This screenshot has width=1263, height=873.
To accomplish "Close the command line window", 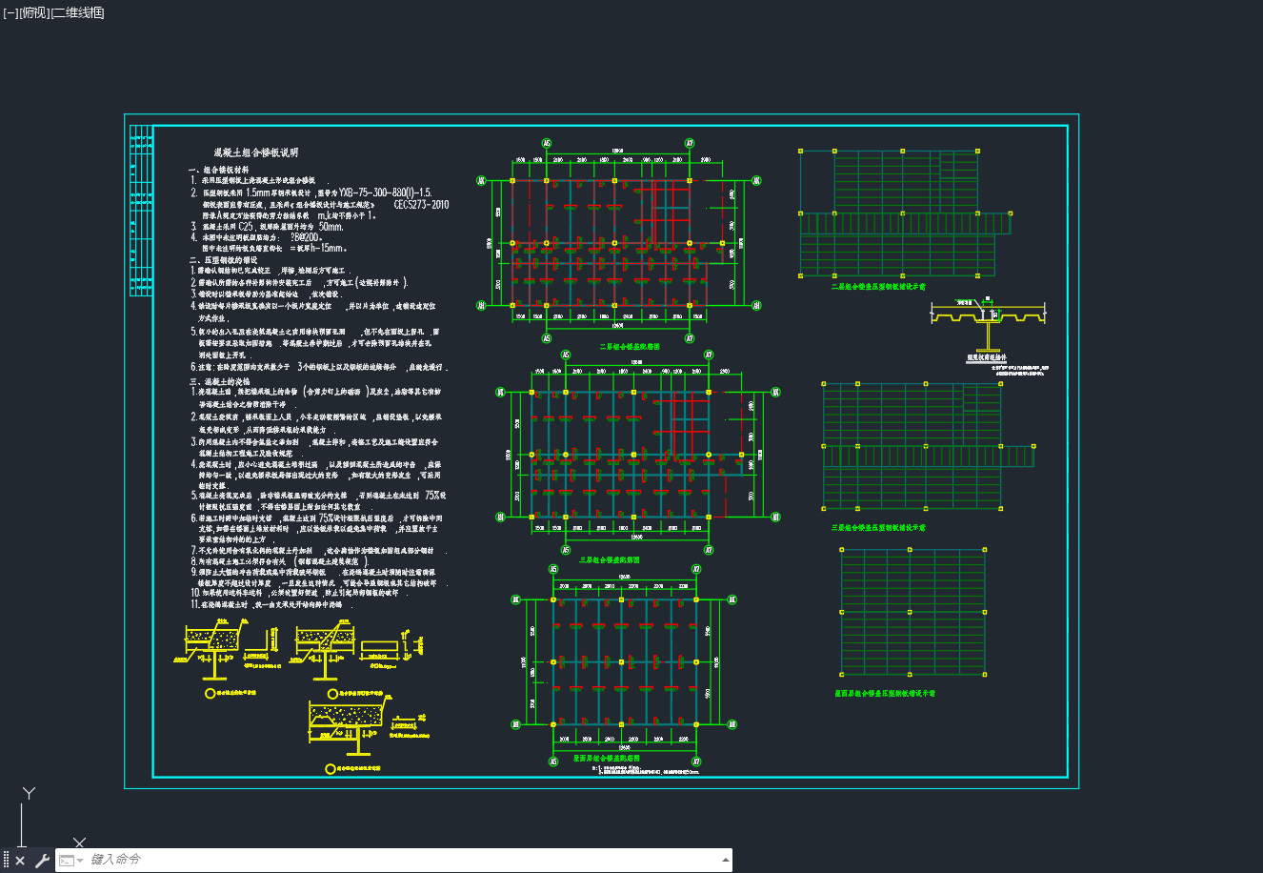I will (20, 861).
